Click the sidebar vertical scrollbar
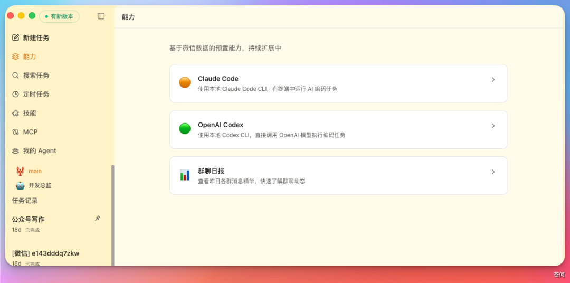The height and width of the screenshot is (283, 570). [x=113, y=215]
